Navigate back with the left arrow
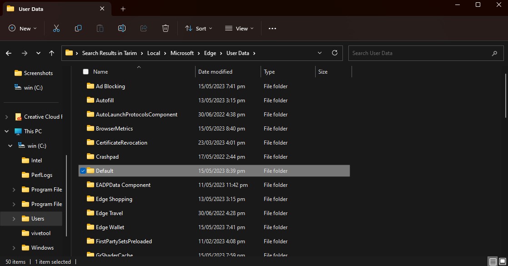Viewport: 508px width, 266px height. click(x=9, y=53)
